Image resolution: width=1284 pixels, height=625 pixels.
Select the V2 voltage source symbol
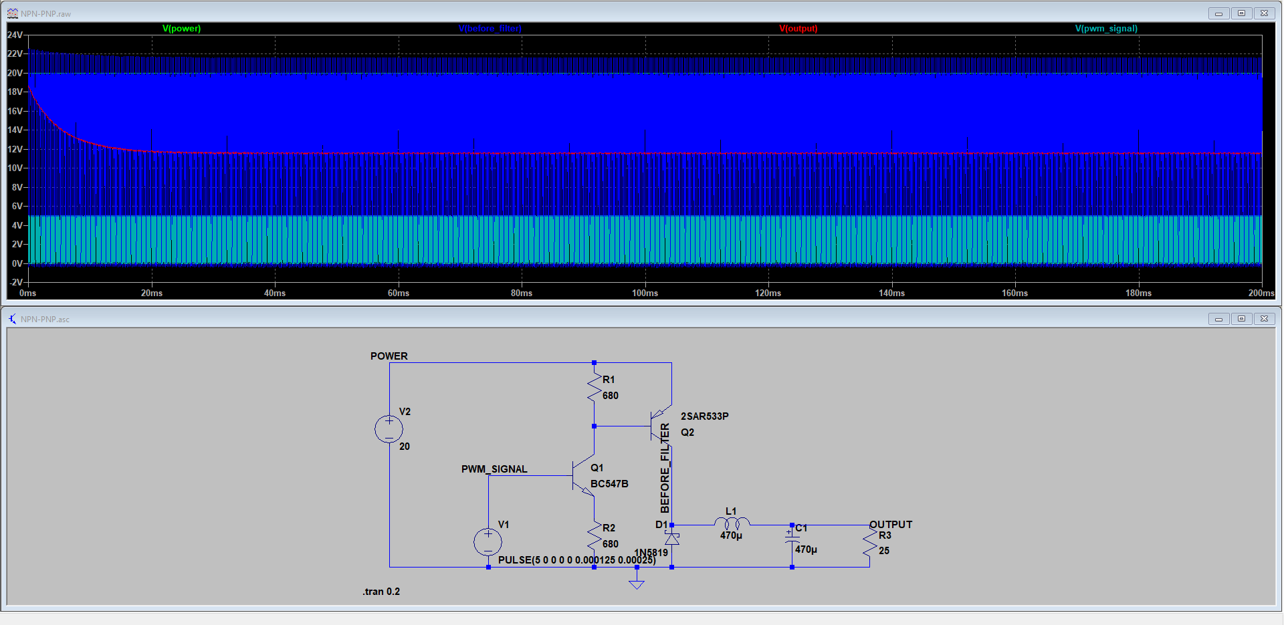coord(389,429)
